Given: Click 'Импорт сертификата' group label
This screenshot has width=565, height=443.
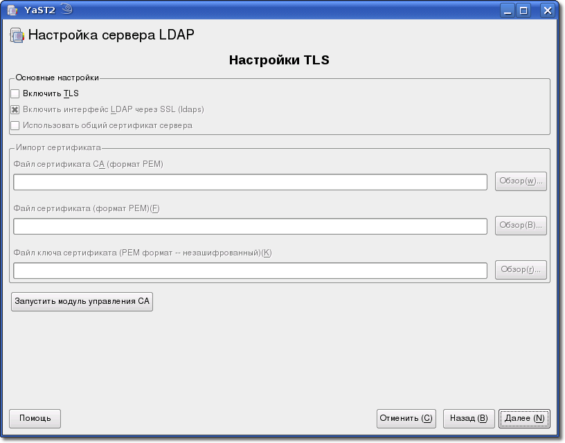Looking at the screenshot, I should click(58, 147).
